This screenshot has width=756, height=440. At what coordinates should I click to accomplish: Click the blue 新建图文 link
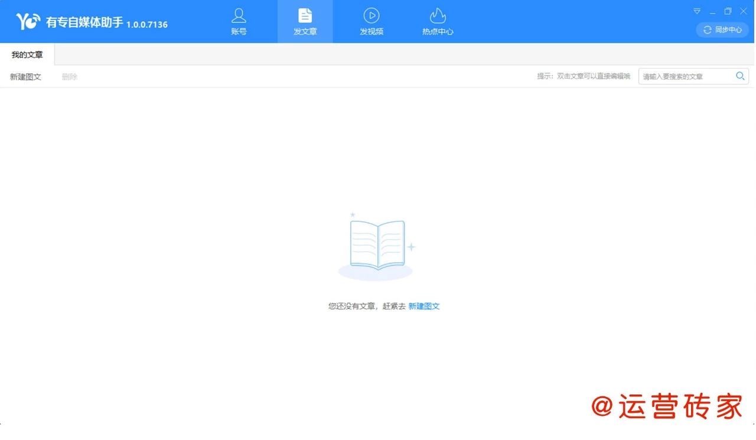coord(424,306)
